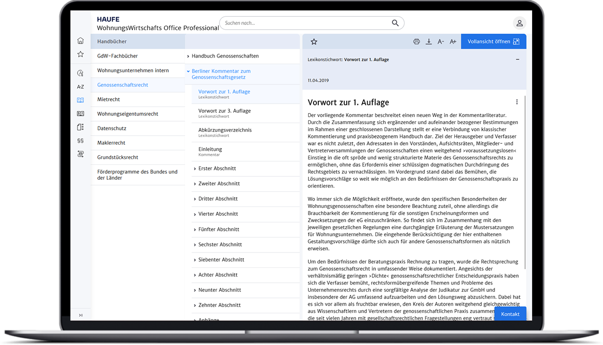Increase font size with A+ icon
This screenshot has width=603, height=345.
453,42
